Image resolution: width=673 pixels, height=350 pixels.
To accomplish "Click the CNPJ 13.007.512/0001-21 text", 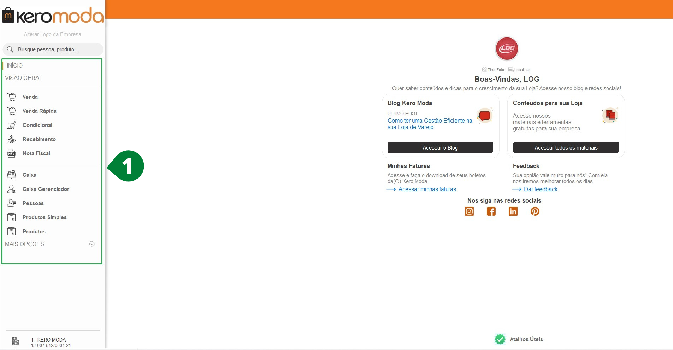I will (x=51, y=346).
